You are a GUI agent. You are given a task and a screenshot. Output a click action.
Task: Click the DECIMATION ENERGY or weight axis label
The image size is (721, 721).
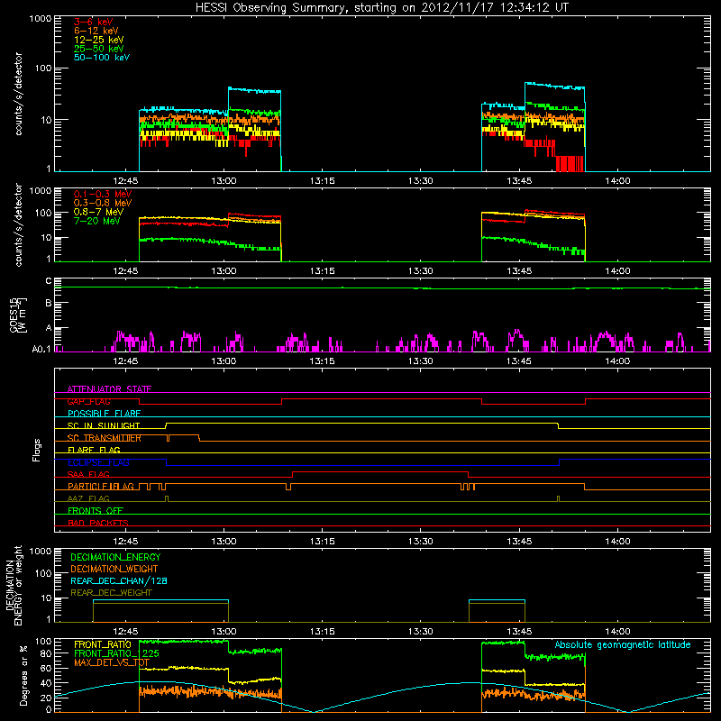click(x=14, y=585)
